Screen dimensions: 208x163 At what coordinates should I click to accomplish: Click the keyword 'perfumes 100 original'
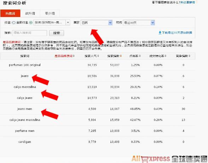click(x=25, y=65)
